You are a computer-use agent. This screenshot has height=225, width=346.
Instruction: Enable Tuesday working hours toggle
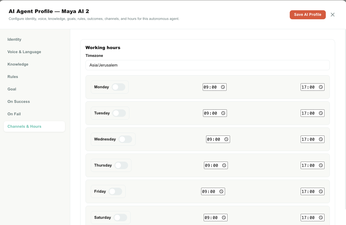(119, 113)
